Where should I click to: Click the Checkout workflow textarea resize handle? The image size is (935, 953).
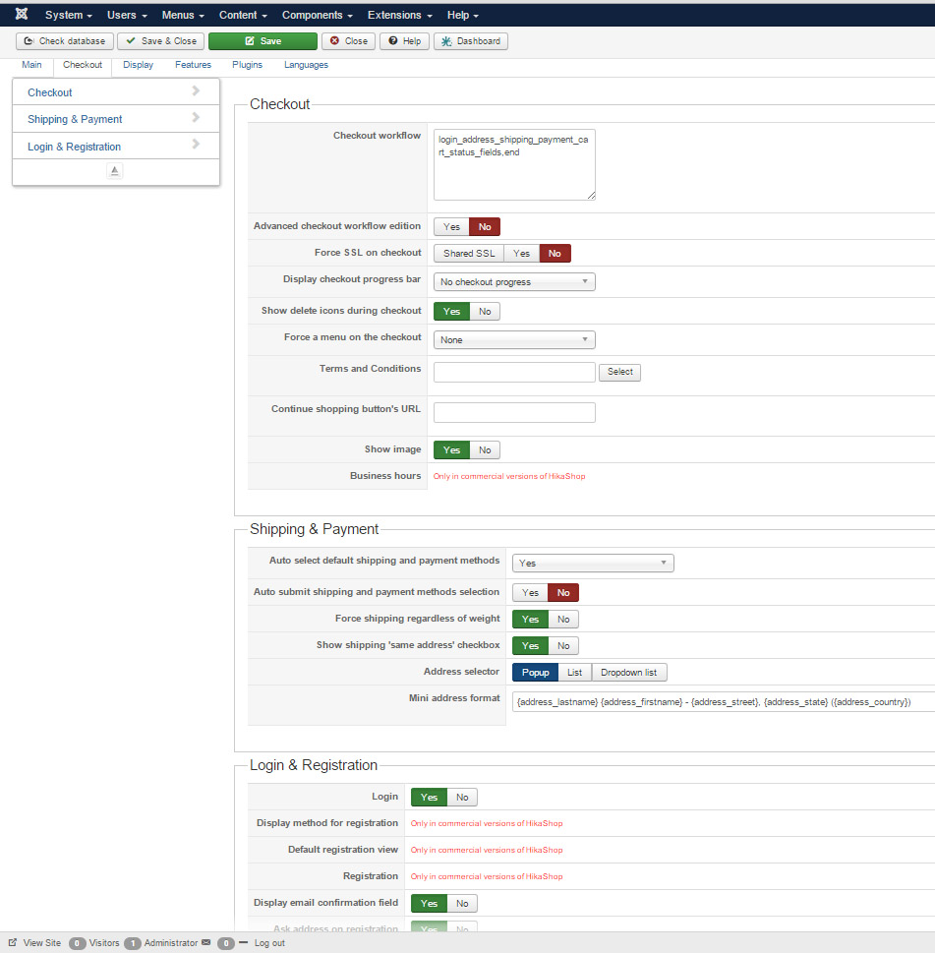591,195
